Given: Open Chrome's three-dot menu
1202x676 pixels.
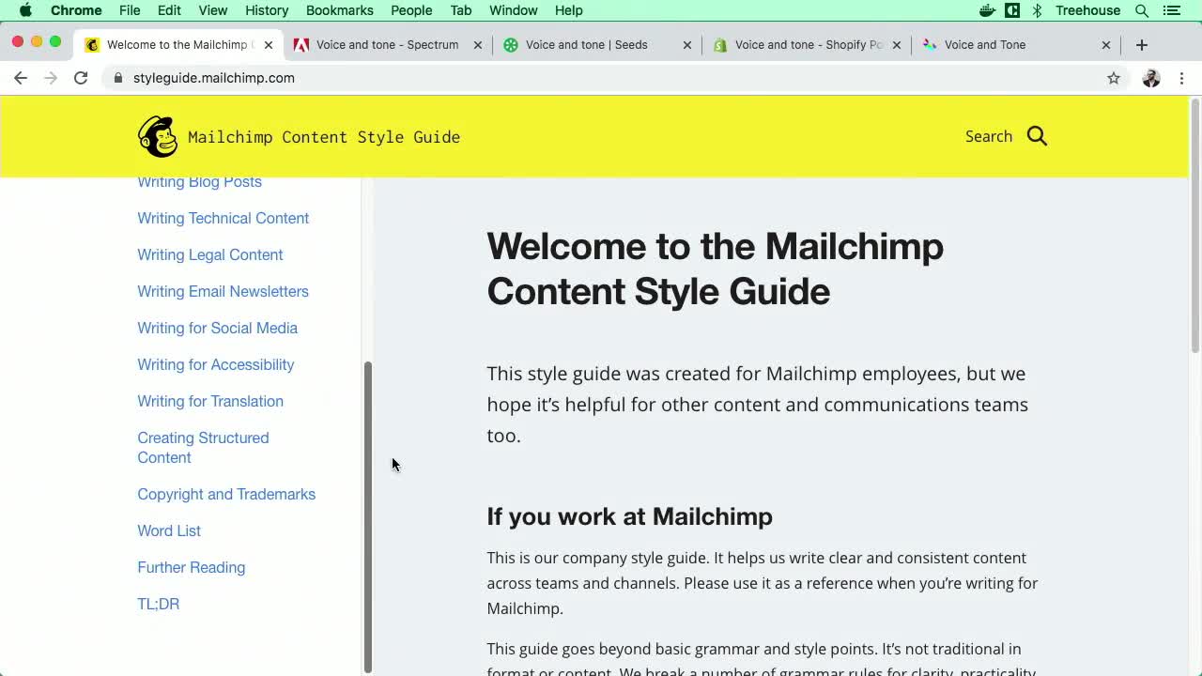Looking at the screenshot, I should 1181,78.
